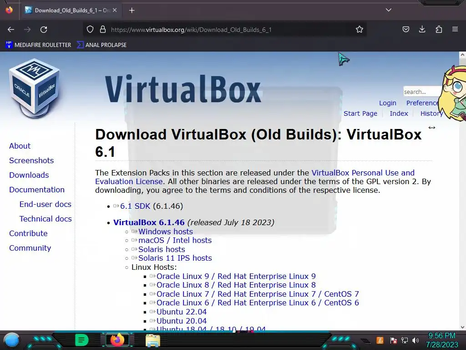
Task: Download Oracle Linux 9 / RHEL 9 package
Action: click(x=236, y=277)
